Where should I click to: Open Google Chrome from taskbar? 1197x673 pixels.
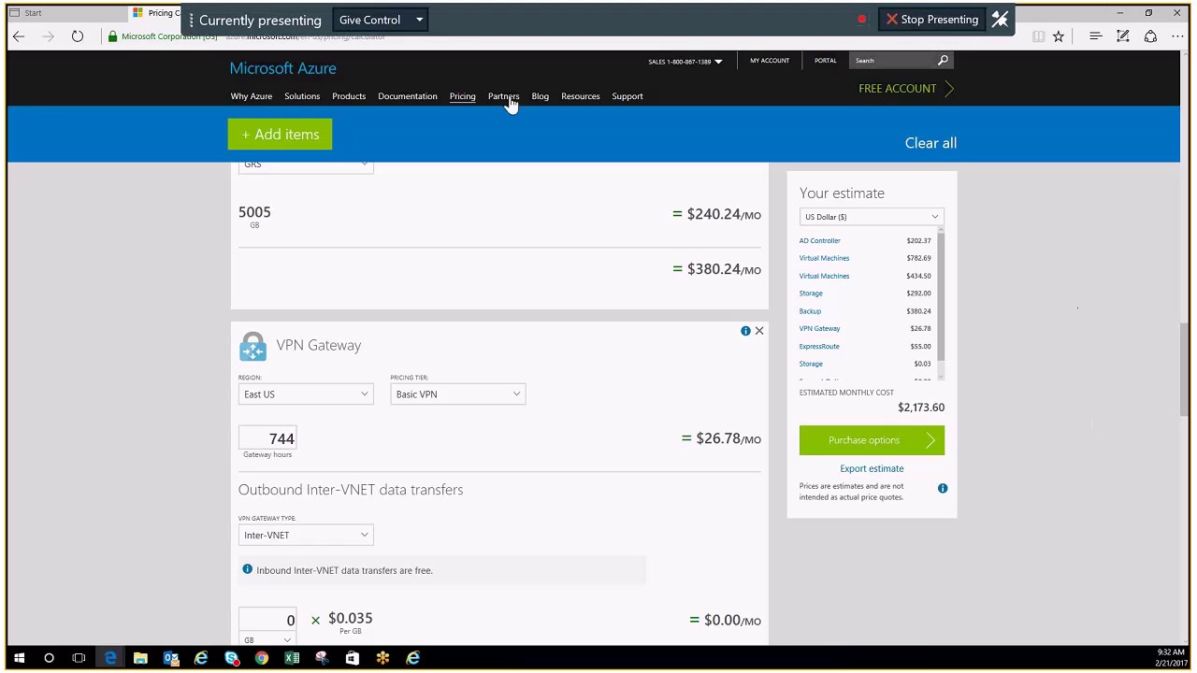[262, 658]
